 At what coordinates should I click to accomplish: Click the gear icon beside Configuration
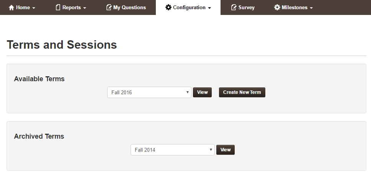(x=168, y=7)
